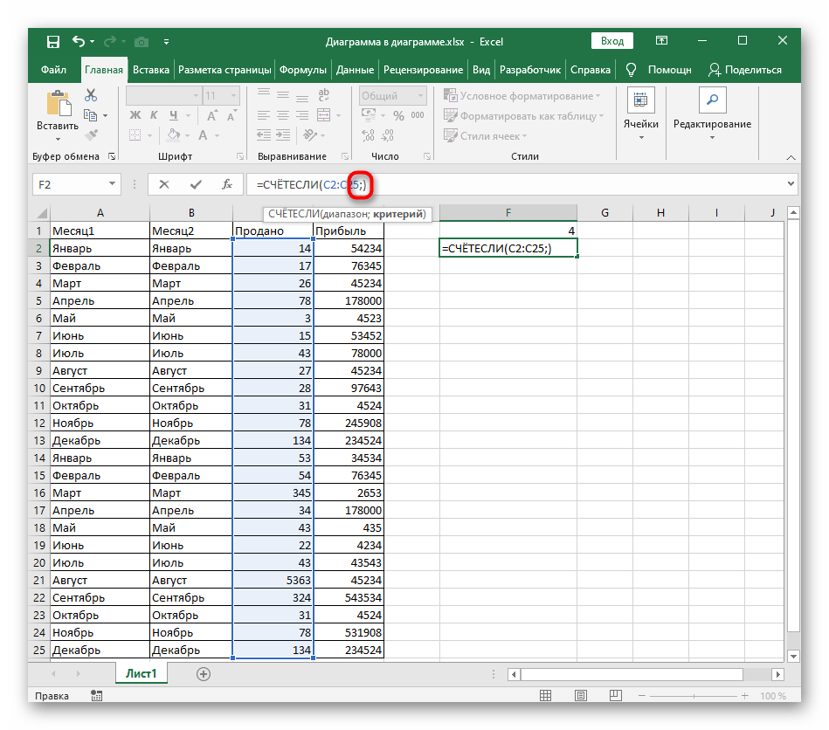
Task: Collapse the ribbon with the caret
Action: coord(791,157)
